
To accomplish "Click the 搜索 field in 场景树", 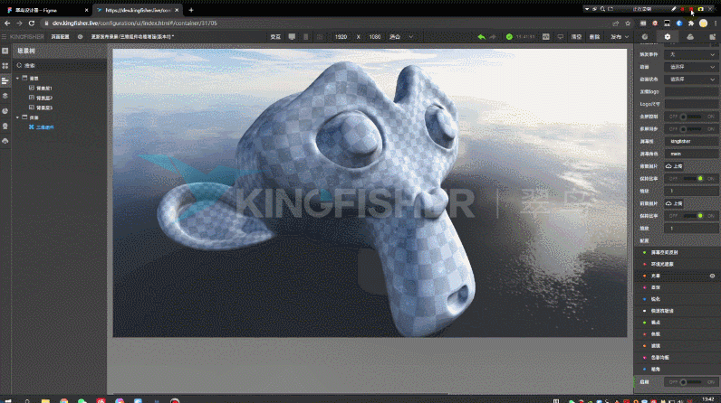I will [60, 66].
